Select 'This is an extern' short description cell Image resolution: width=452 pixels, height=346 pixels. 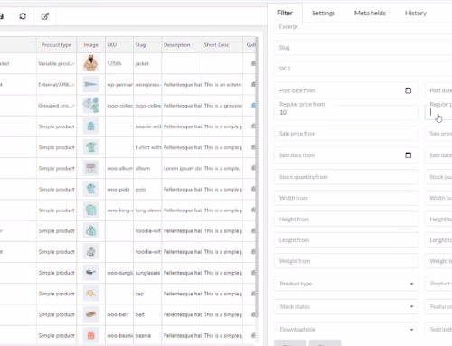pos(222,85)
